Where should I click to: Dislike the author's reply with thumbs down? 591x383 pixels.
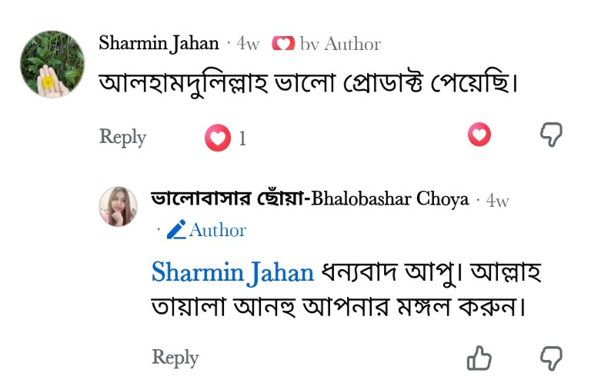click(551, 358)
